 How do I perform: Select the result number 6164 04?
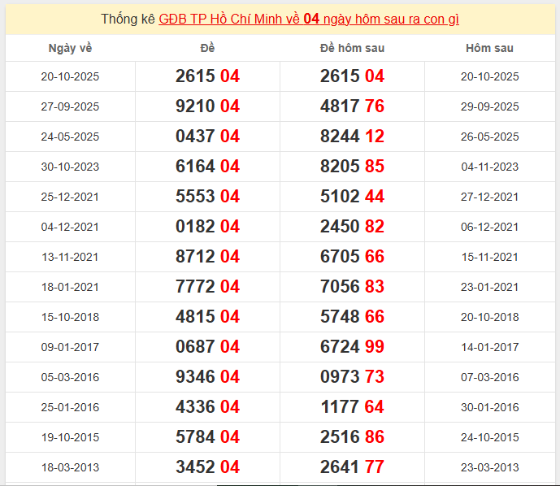pos(207,167)
